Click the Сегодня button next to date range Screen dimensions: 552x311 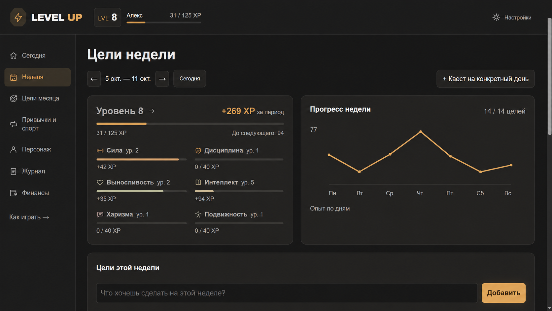(x=190, y=79)
